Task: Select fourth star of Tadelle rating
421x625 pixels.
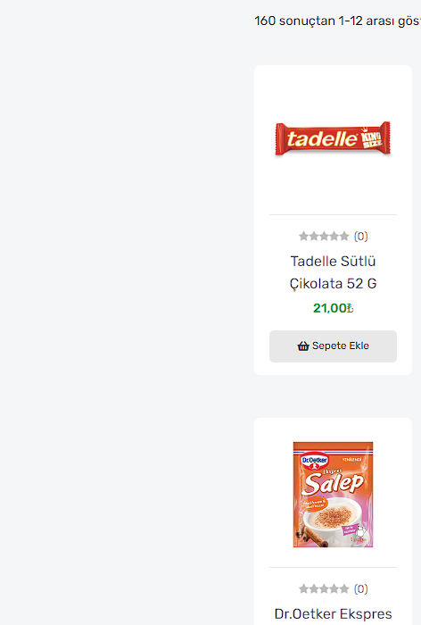Action: [334, 237]
